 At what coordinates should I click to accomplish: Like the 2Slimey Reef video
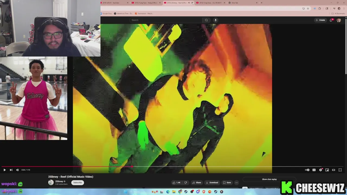click(176, 183)
